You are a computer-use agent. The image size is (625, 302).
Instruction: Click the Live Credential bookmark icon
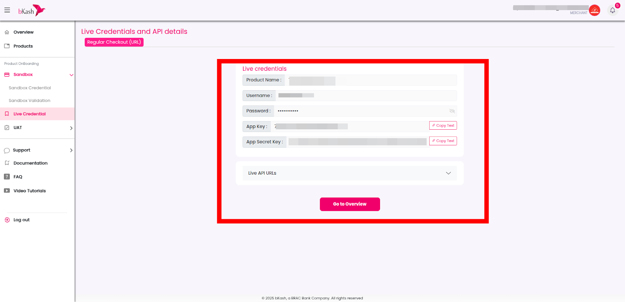click(x=7, y=114)
